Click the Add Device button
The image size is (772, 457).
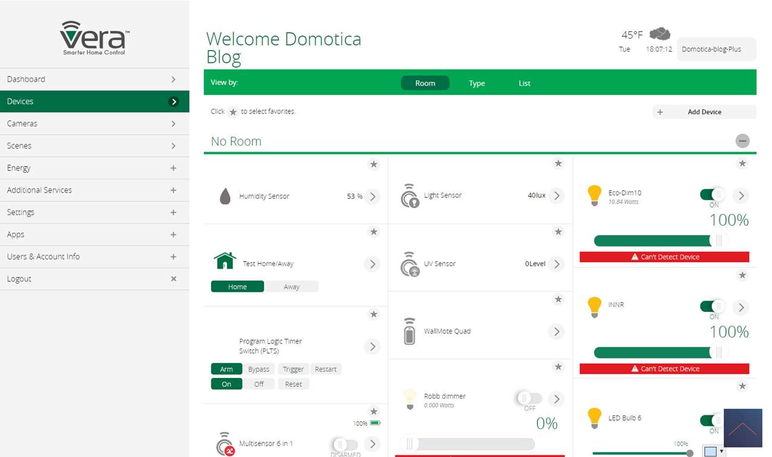[704, 112]
